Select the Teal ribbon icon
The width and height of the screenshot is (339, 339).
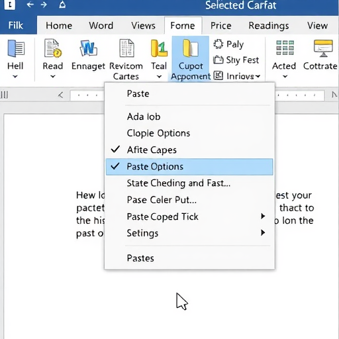pos(159,48)
